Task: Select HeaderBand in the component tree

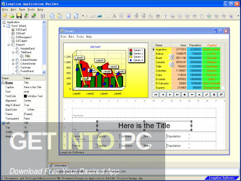Action: coord(27,49)
